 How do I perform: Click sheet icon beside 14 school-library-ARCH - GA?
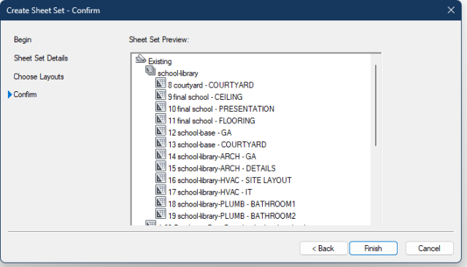coord(161,155)
